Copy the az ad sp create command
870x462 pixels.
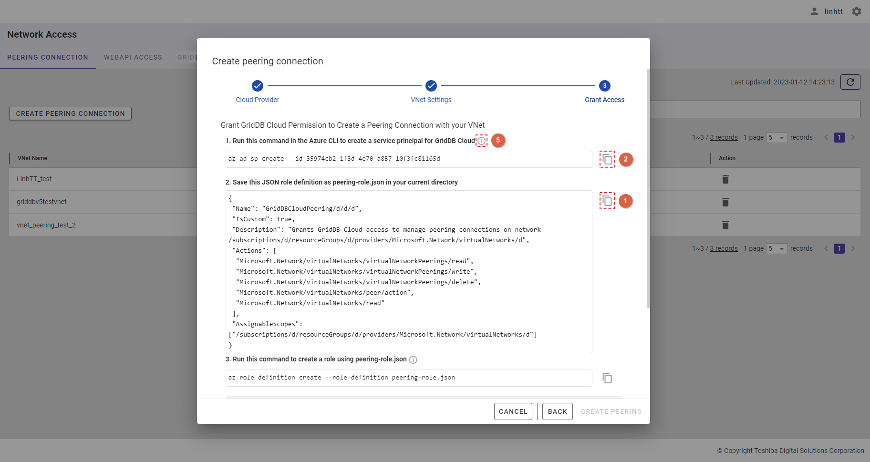(x=607, y=159)
